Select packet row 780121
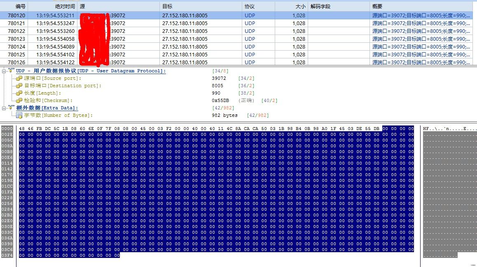This screenshot has width=477, height=267. click(236, 23)
